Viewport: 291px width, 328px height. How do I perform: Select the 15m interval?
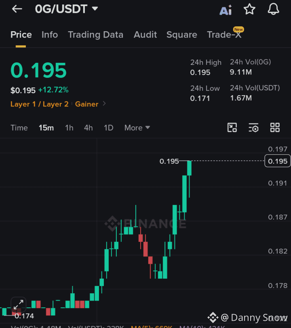tap(46, 128)
